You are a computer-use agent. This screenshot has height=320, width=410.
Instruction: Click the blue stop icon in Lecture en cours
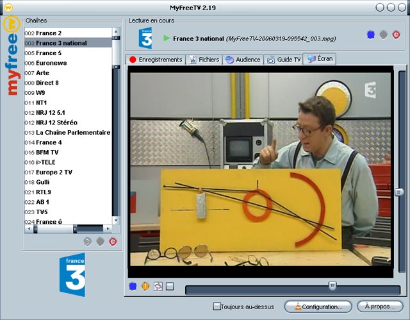(x=371, y=35)
